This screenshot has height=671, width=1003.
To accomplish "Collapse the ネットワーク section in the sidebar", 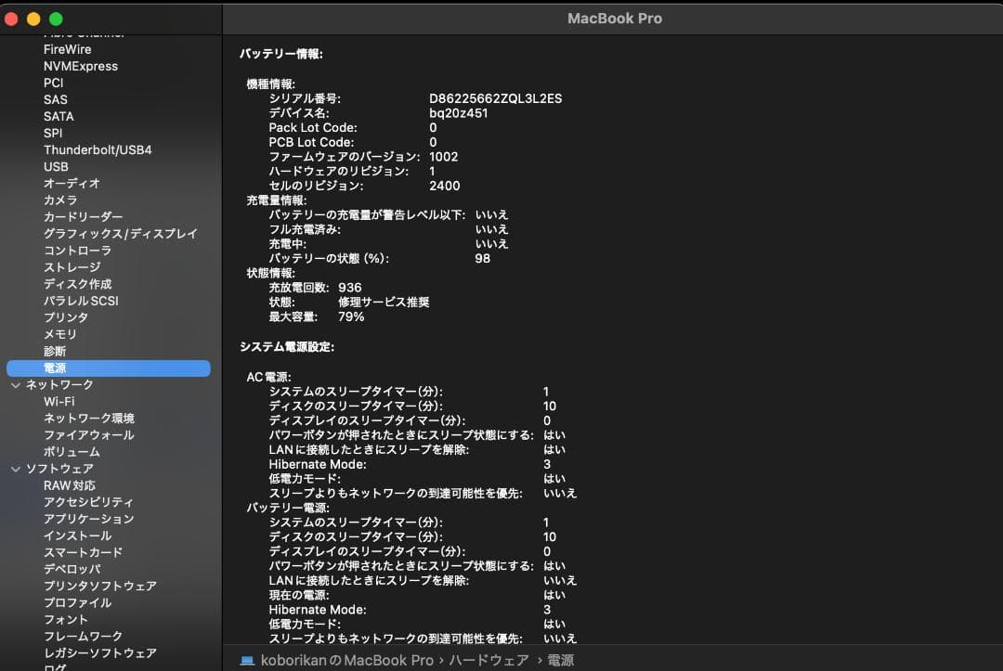I will [x=15, y=384].
